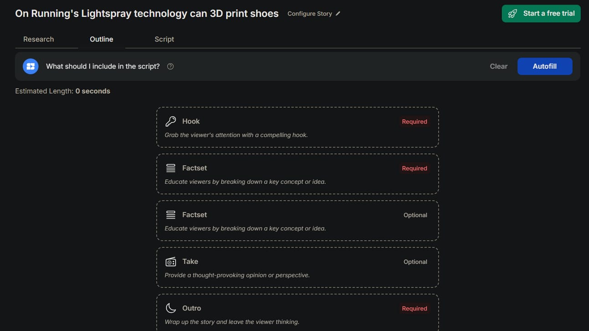Click Hook description about compelling hook
The height and width of the screenshot is (331, 589).
coord(236,135)
